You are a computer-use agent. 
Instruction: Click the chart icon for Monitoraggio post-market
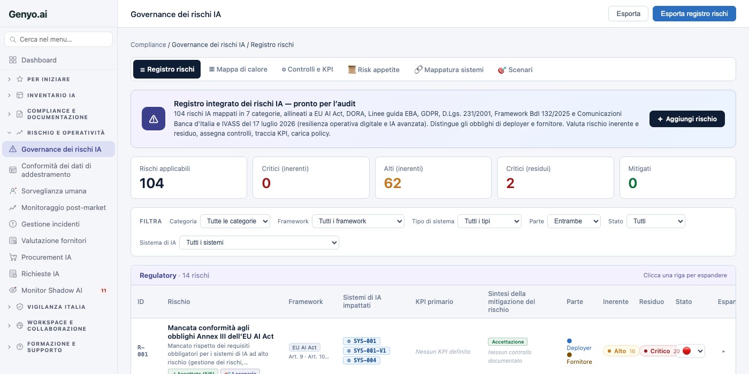click(13, 207)
